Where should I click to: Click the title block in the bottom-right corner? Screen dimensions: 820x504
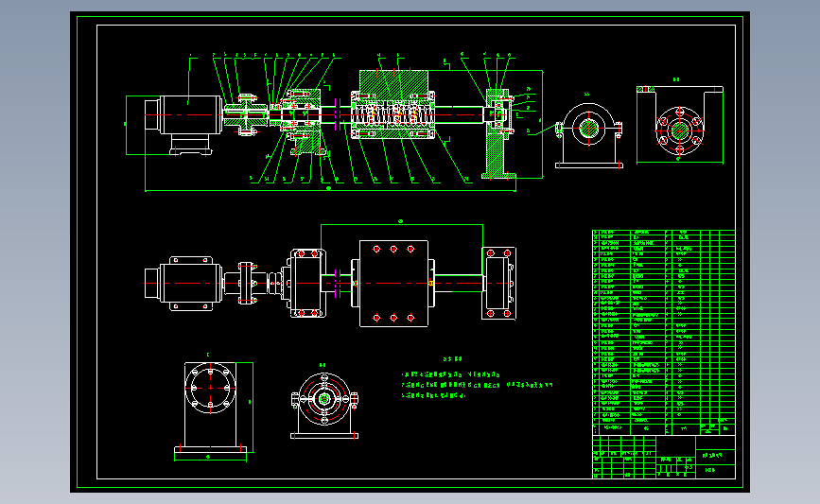(664, 457)
